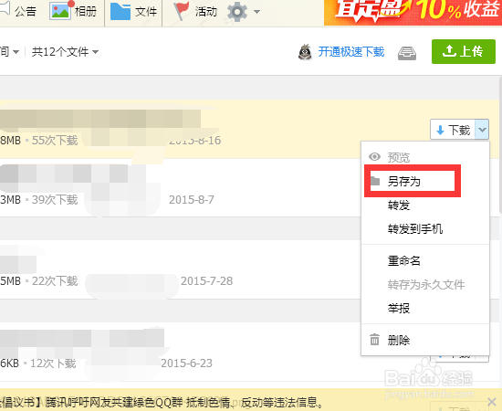This screenshot has width=502, height=411.
Task: Click the settings gear icon
Action: [x=237, y=12]
